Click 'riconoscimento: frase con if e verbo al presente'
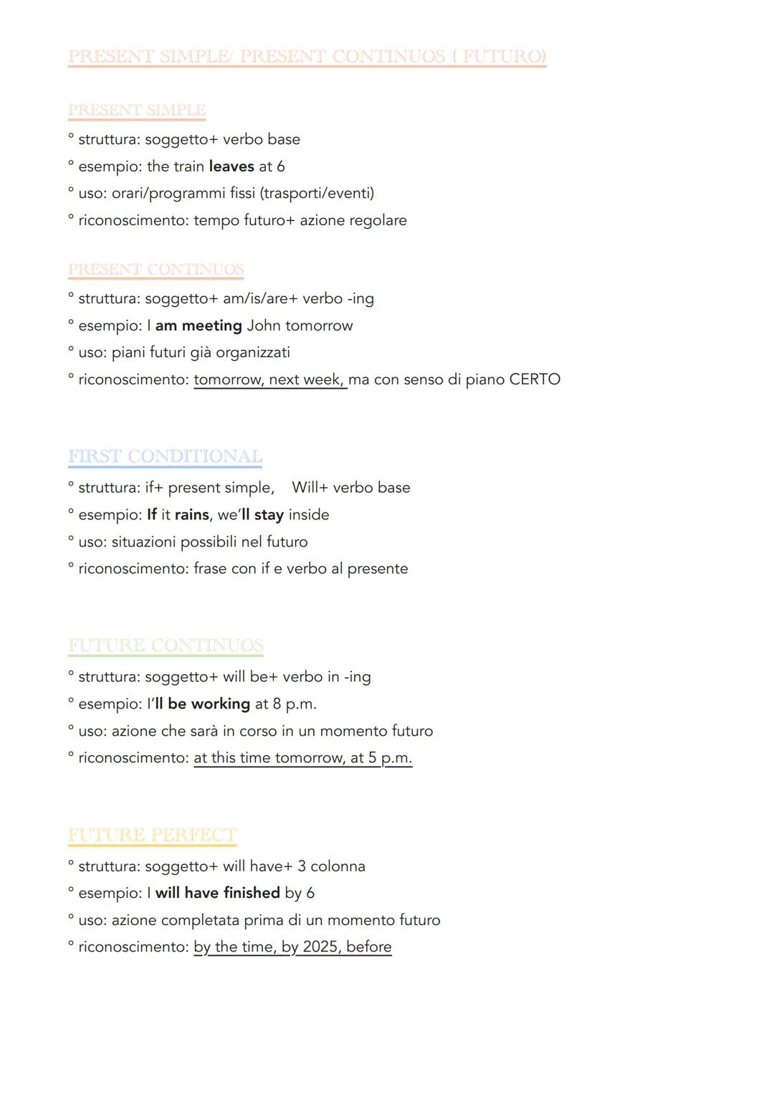This screenshot has height=1095, width=774. pyautogui.click(x=243, y=569)
